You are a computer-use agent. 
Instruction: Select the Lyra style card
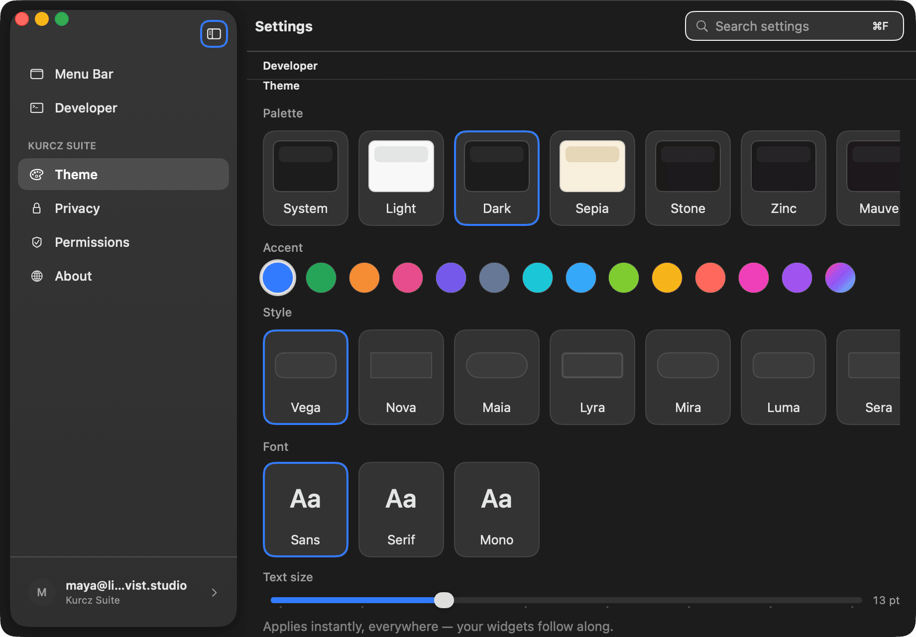point(592,377)
